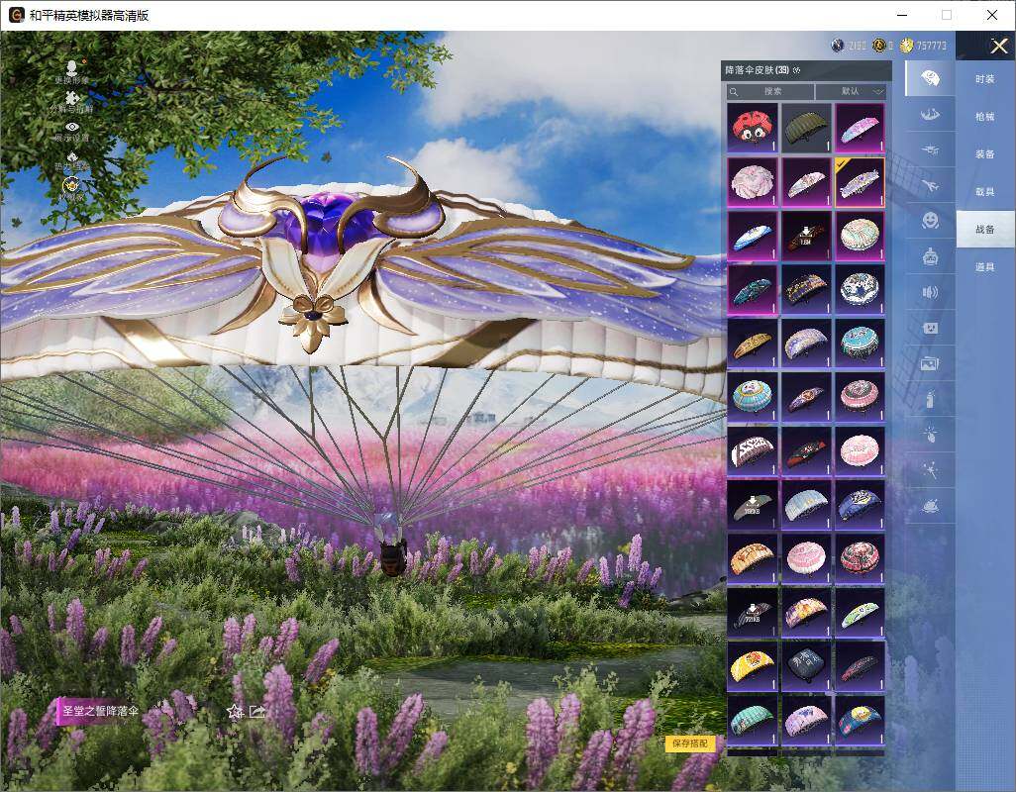The image size is (1016, 792).
Task: Select the sound wave voice category icon
Action: (x=930, y=293)
